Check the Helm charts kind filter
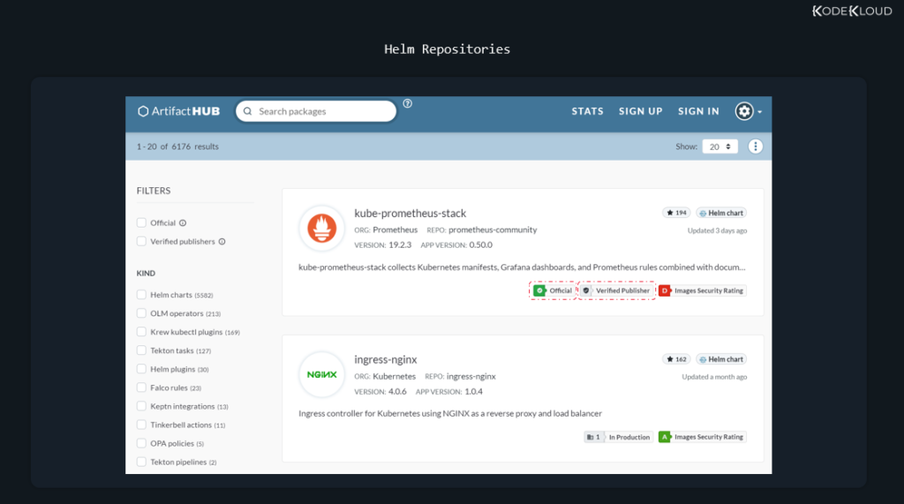Image resolution: width=904 pixels, height=504 pixels. click(141, 295)
